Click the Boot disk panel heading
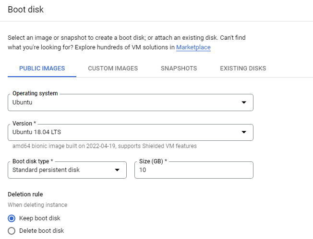 25,10
